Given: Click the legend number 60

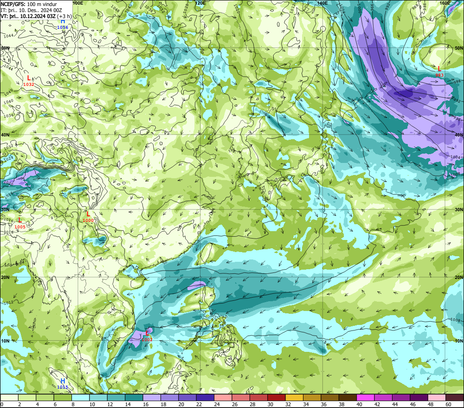Looking at the screenshot, I should (x=448, y=404).
